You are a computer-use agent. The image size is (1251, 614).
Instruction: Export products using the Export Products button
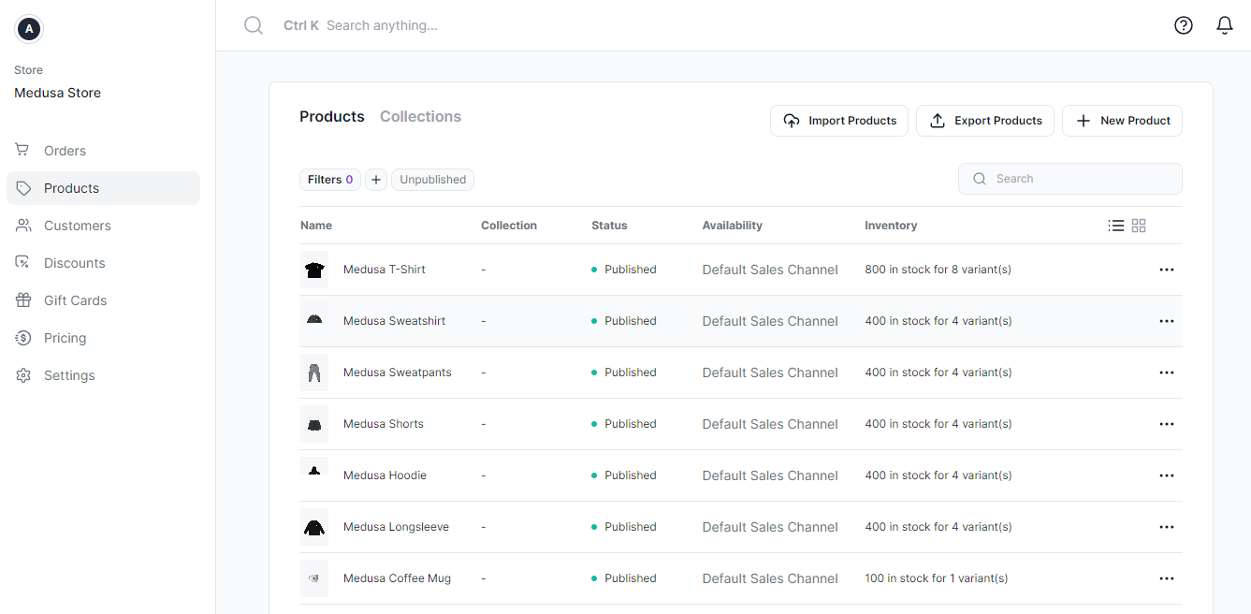pos(984,121)
